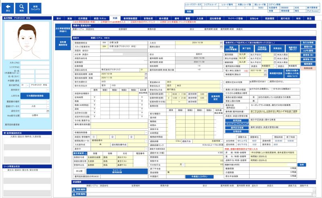Open a 新規ウインドウ new window

pos(35,8)
